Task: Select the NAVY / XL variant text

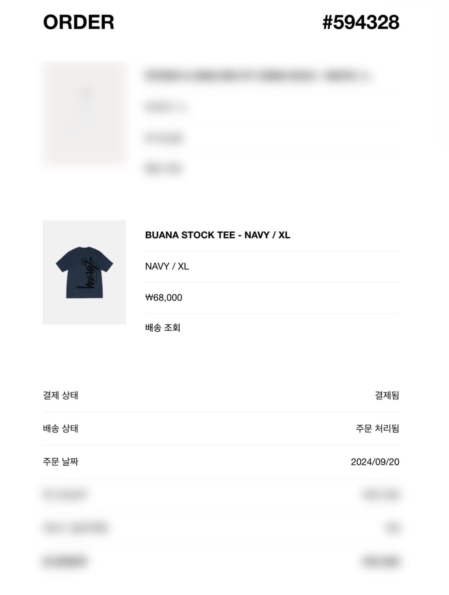Action: click(167, 266)
